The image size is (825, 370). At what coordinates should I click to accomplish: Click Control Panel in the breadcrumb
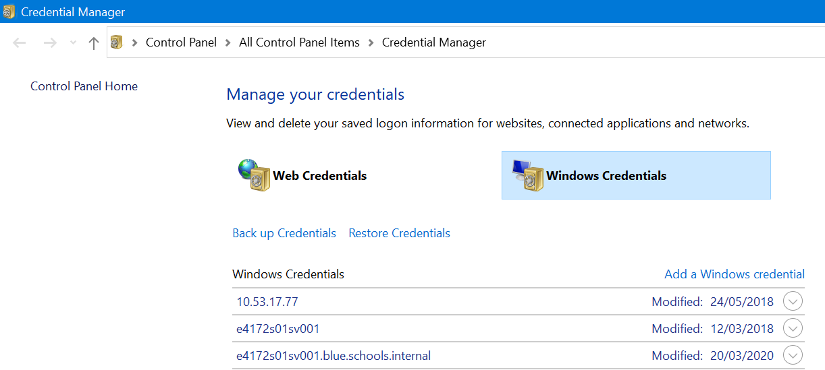181,42
